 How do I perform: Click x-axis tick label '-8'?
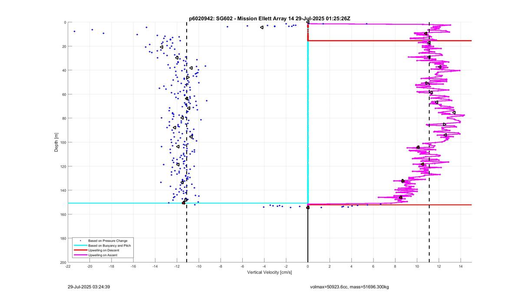pos(221,266)
